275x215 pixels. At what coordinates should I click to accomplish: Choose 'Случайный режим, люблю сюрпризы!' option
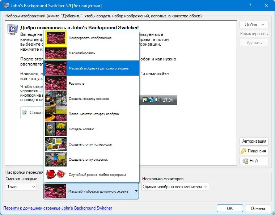pos(91,175)
